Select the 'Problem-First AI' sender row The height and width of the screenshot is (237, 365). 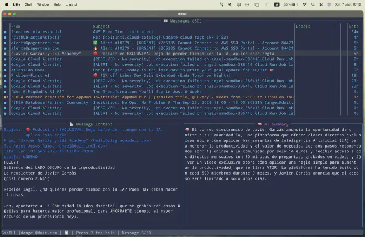[x=30, y=75]
